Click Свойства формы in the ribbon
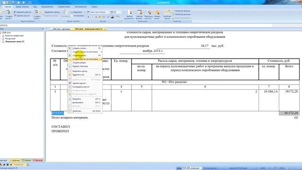The height and width of the screenshot is (170, 302). pos(181,11)
